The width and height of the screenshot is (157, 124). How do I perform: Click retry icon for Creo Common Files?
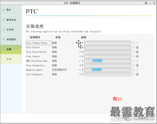tap(134, 43)
